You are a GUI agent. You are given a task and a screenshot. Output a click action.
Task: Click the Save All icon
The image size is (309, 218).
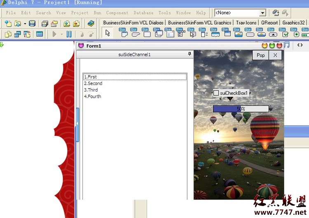coord(45,23)
